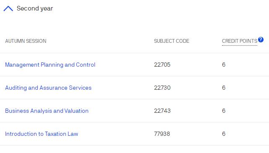Click the word Valuation in the third subject
This screenshot has height=153, width=269.
[x=76, y=111]
